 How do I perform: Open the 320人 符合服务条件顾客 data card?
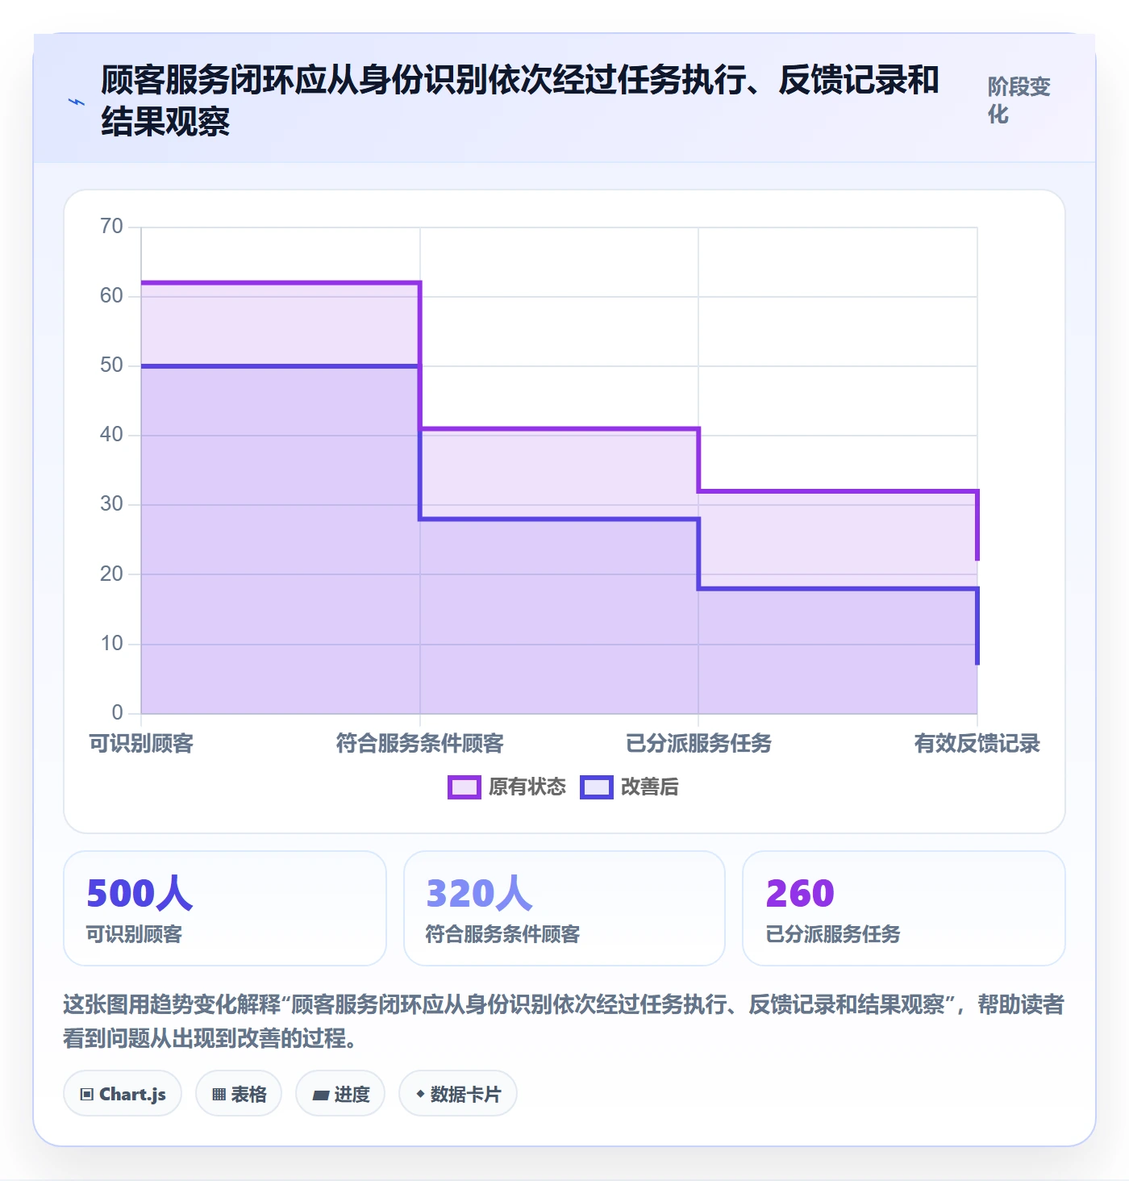coord(564,908)
